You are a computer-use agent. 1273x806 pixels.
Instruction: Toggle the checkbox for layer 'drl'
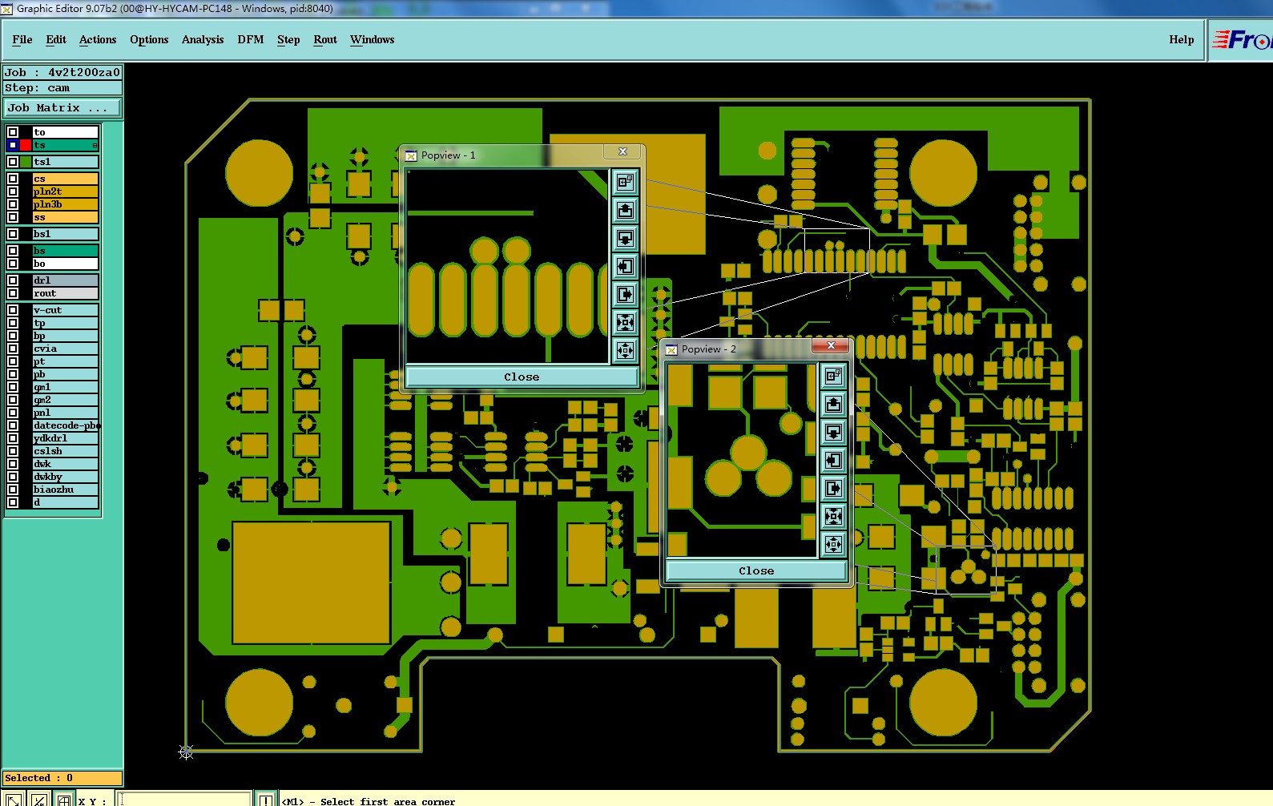click(x=13, y=280)
